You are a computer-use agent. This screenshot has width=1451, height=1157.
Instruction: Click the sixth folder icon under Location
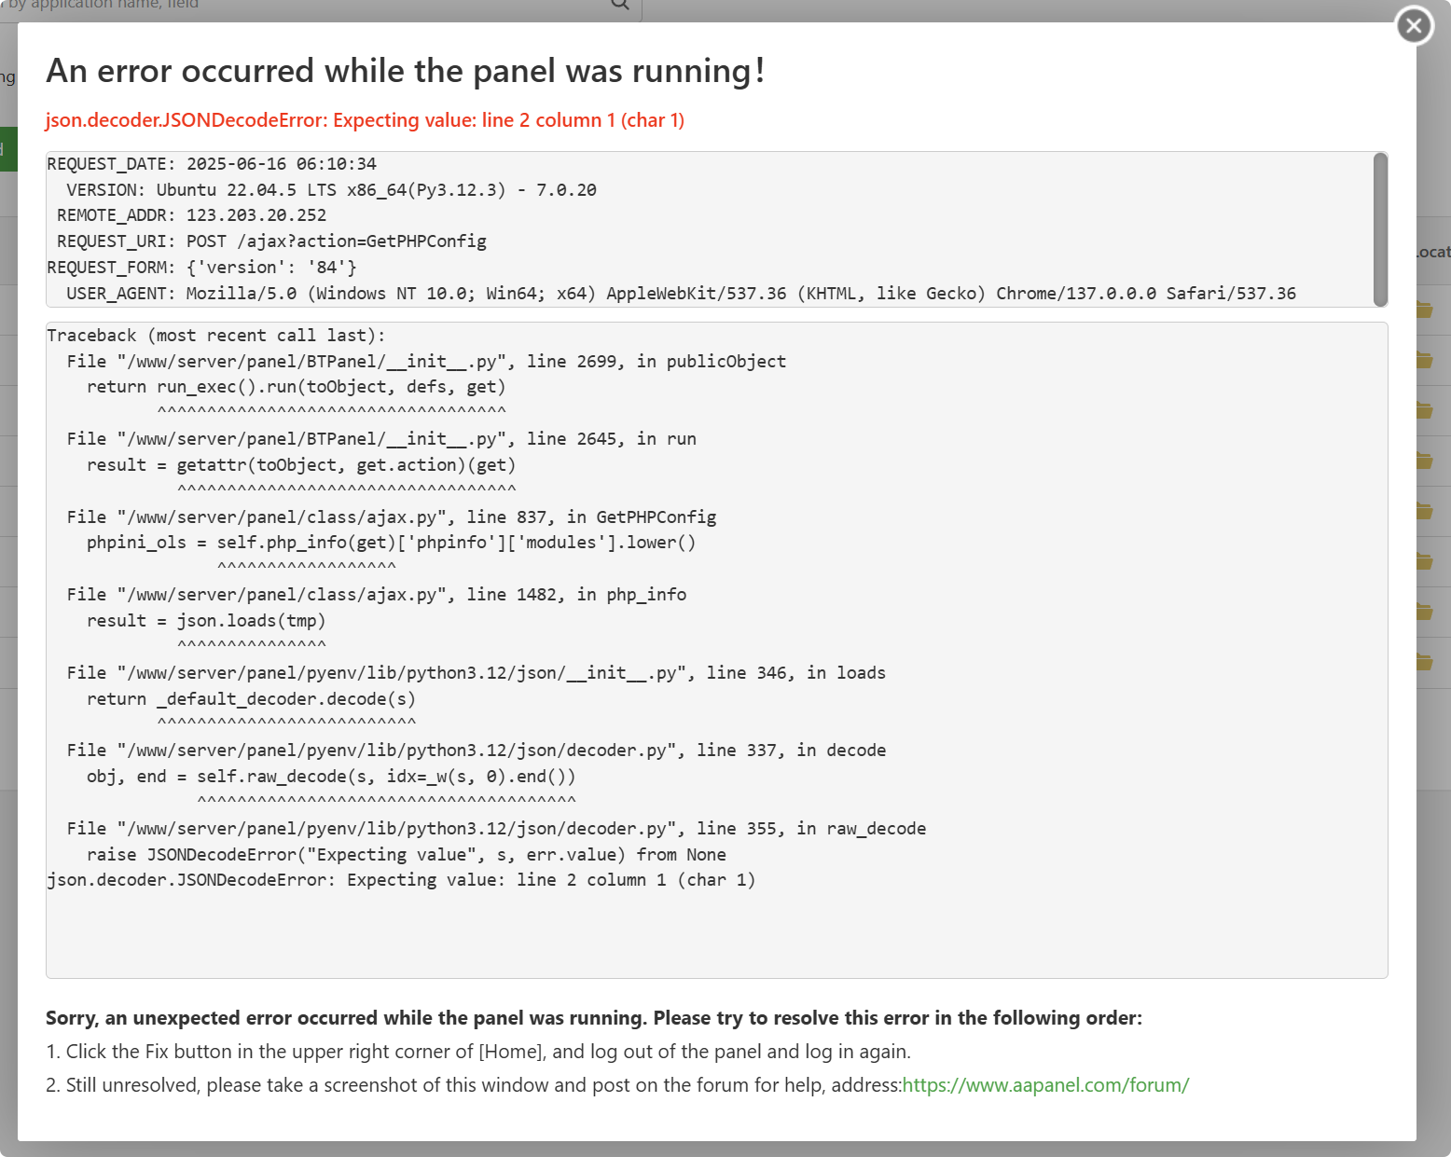[1425, 561]
